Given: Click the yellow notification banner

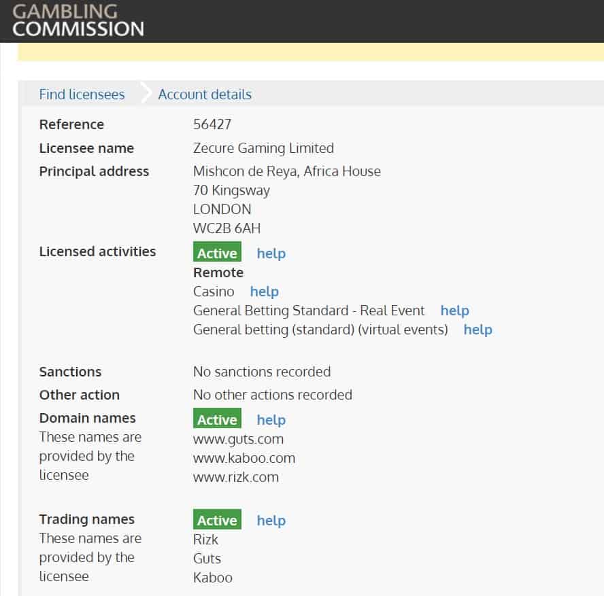Looking at the screenshot, I should [310, 52].
